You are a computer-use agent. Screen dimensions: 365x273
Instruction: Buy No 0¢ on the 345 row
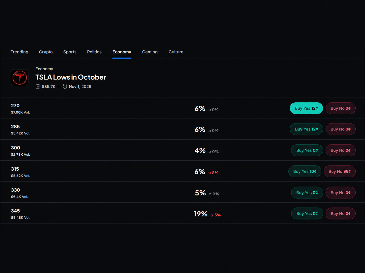click(341, 213)
